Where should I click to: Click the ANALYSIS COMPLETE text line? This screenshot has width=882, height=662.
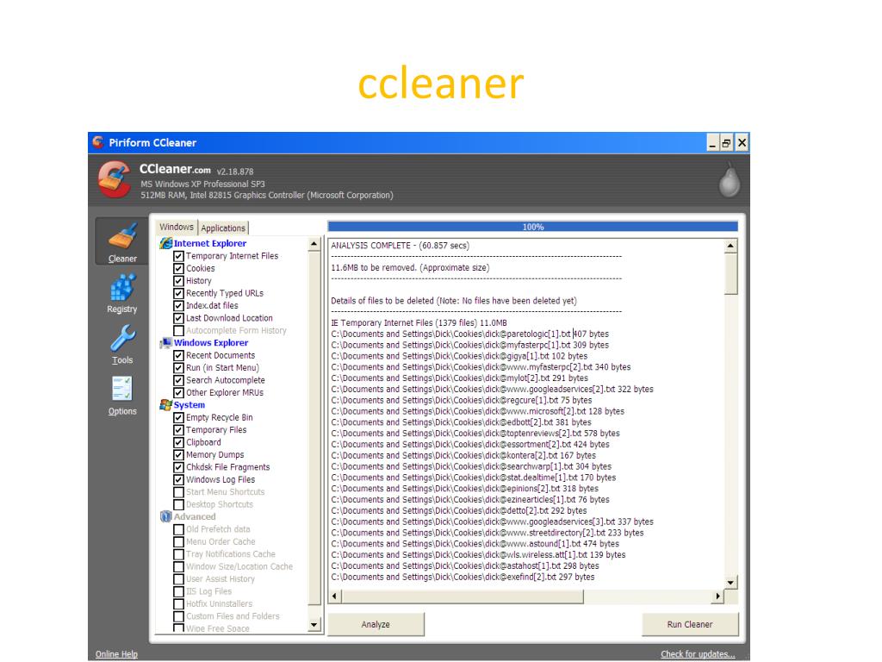click(400, 246)
